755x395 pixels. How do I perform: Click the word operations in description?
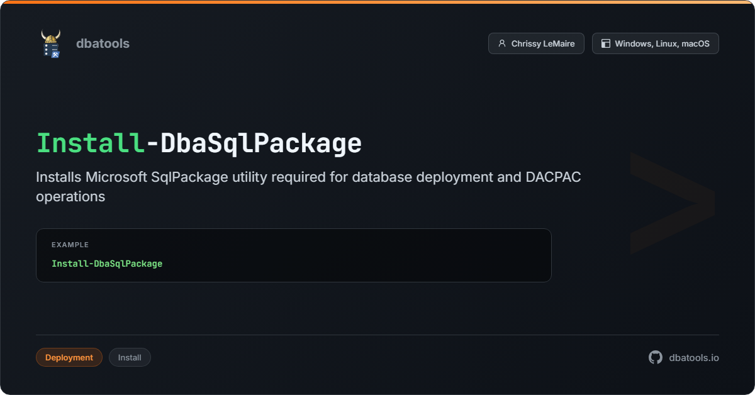coord(70,196)
